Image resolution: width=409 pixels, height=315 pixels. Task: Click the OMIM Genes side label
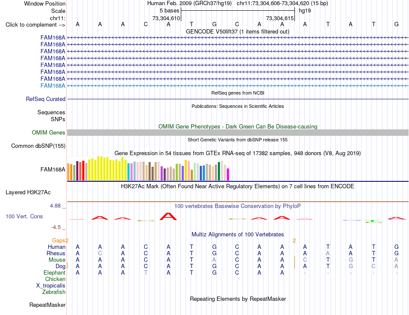tap(49, 132)
